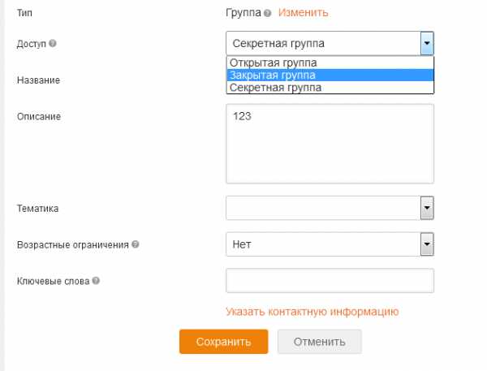The height and width of the screenshot is (371, 487).
Task: Focus the Ключевые слова input field
Action: click(x=330, y=281)
